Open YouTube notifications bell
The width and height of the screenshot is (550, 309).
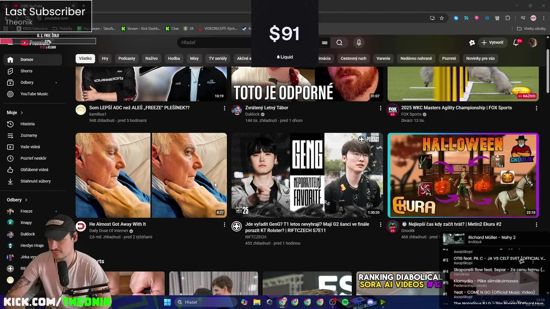516,42
